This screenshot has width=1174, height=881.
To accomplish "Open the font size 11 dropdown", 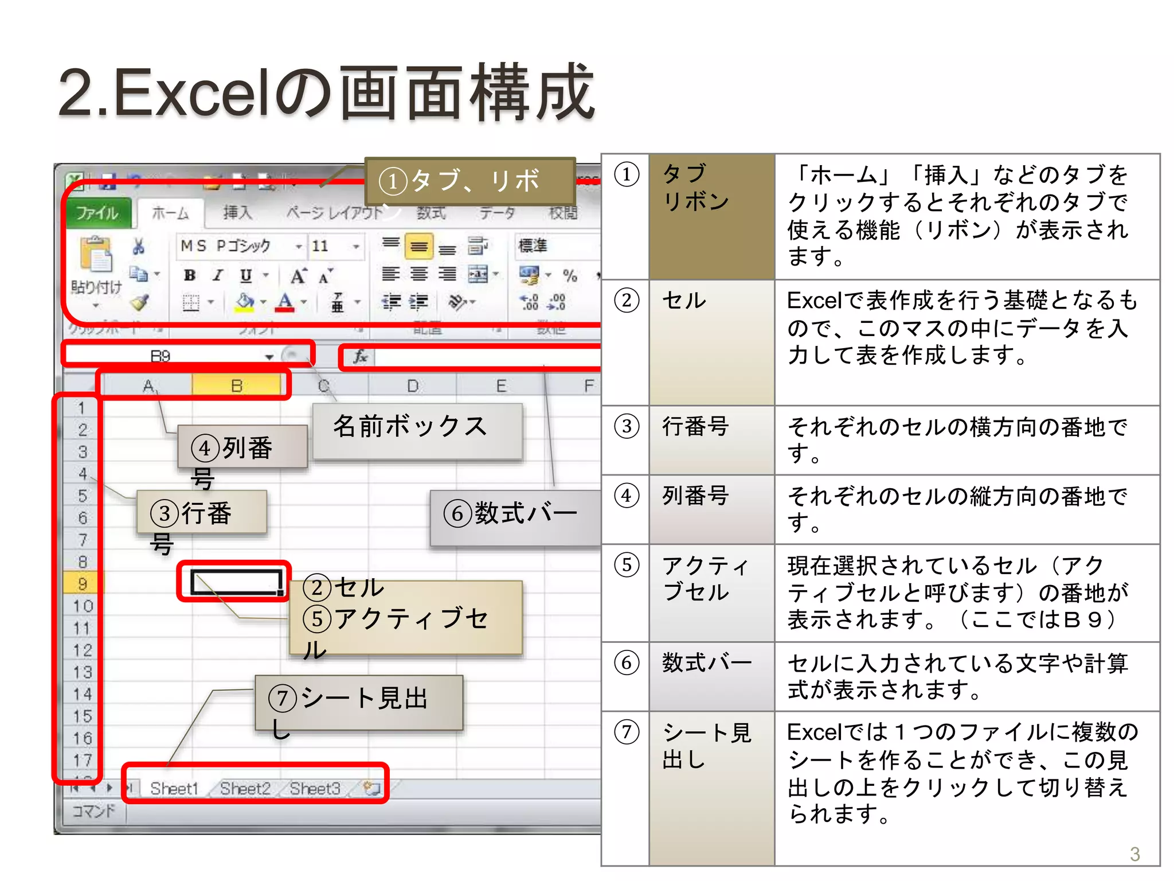I will (355, 247).
